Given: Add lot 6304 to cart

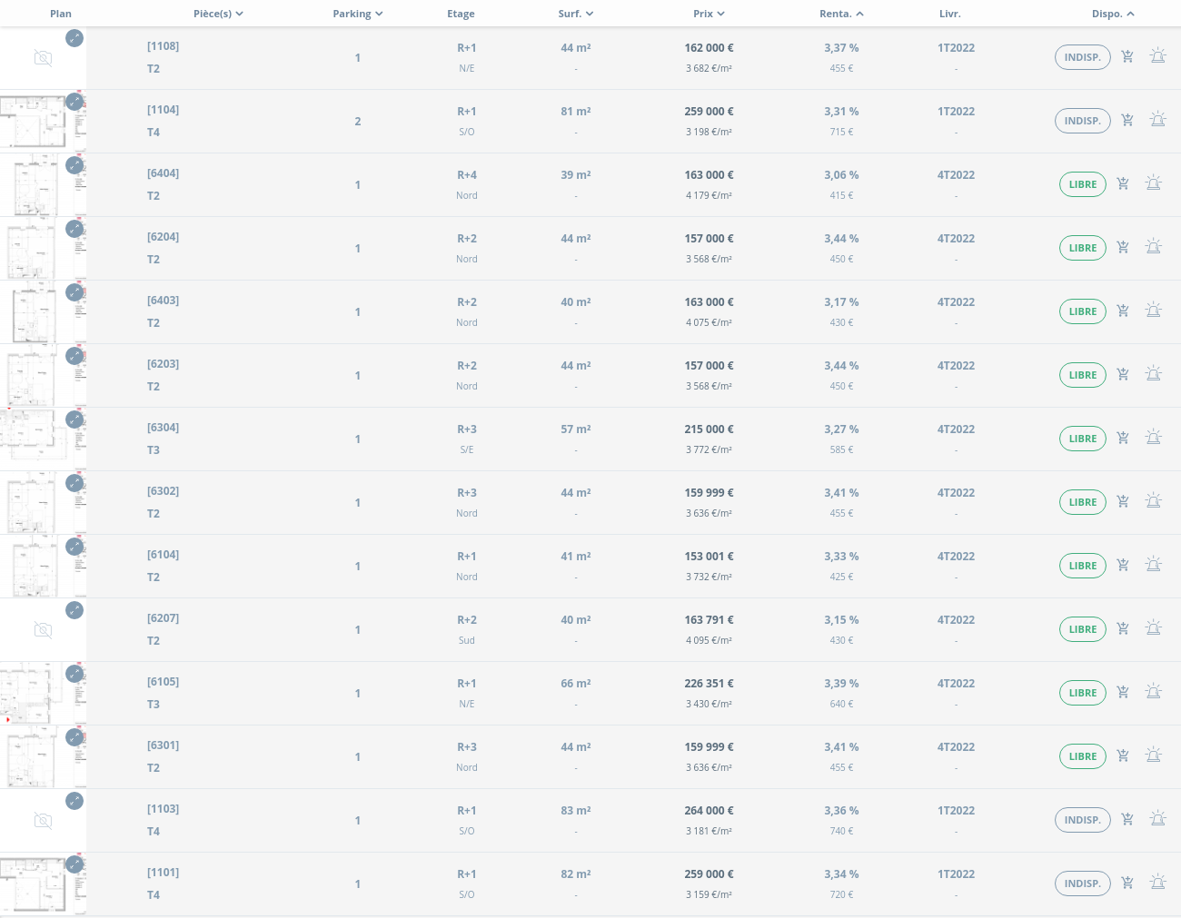Looking at the screenshot, I should pyautogui.click(x=1123, y=438).
